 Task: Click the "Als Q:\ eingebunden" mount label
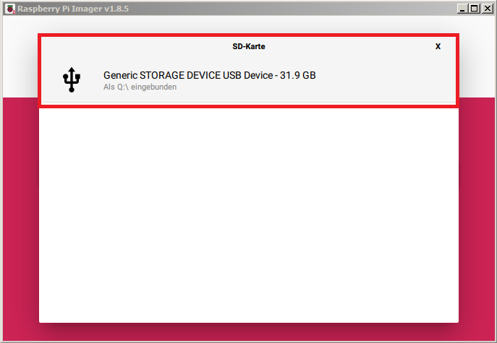[x=140, y=87]
